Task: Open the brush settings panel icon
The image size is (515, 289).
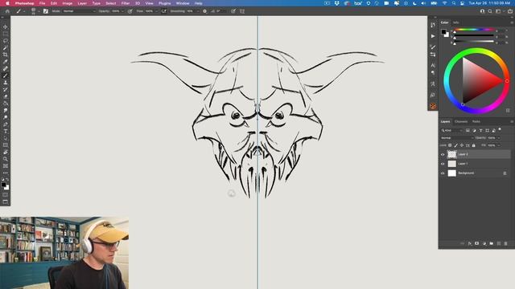Action: pos(46,11)
